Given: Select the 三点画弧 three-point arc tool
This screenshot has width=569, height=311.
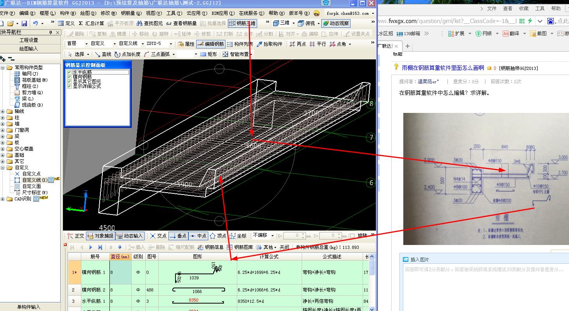Looking at the screenshot, I should click(157, 54).
